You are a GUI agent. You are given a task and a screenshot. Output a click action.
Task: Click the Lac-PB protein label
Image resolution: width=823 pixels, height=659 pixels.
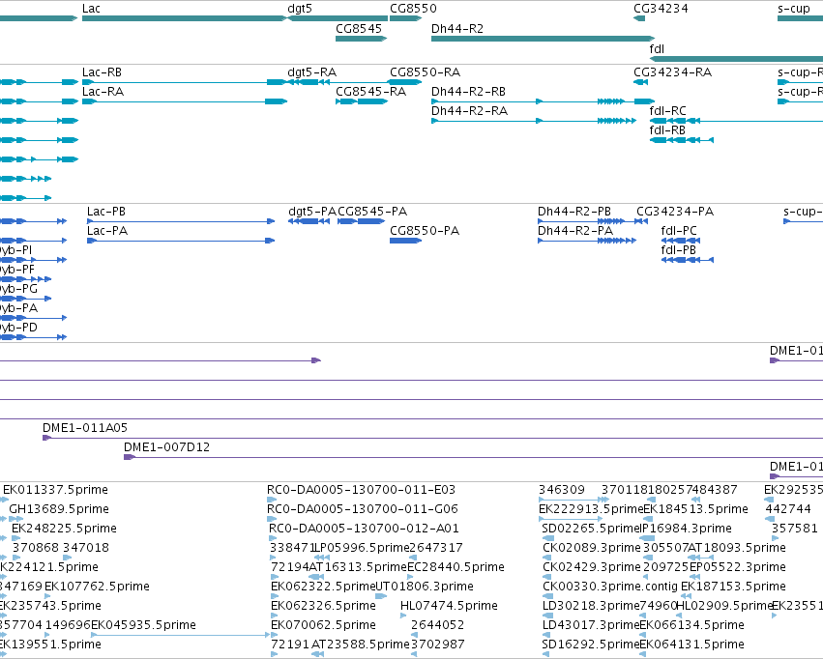pos(106,212)
